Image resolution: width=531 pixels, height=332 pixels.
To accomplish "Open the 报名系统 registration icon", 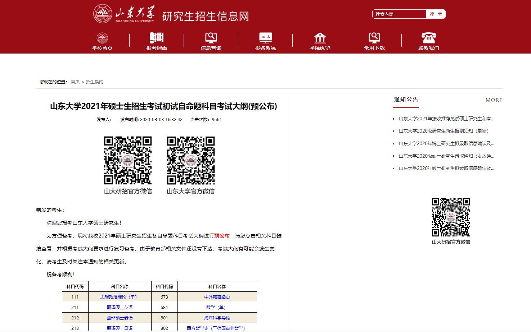I will (265, 38).
